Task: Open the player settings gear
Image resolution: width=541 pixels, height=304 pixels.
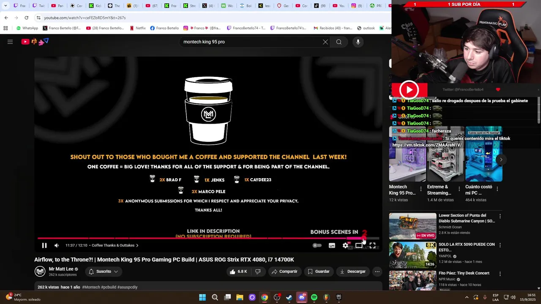Action: coord(345,245)
